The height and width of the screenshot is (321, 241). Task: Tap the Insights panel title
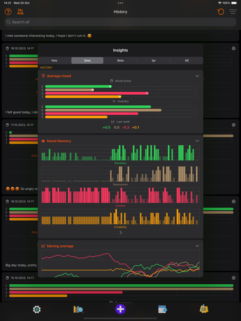[x=120, y=50]
